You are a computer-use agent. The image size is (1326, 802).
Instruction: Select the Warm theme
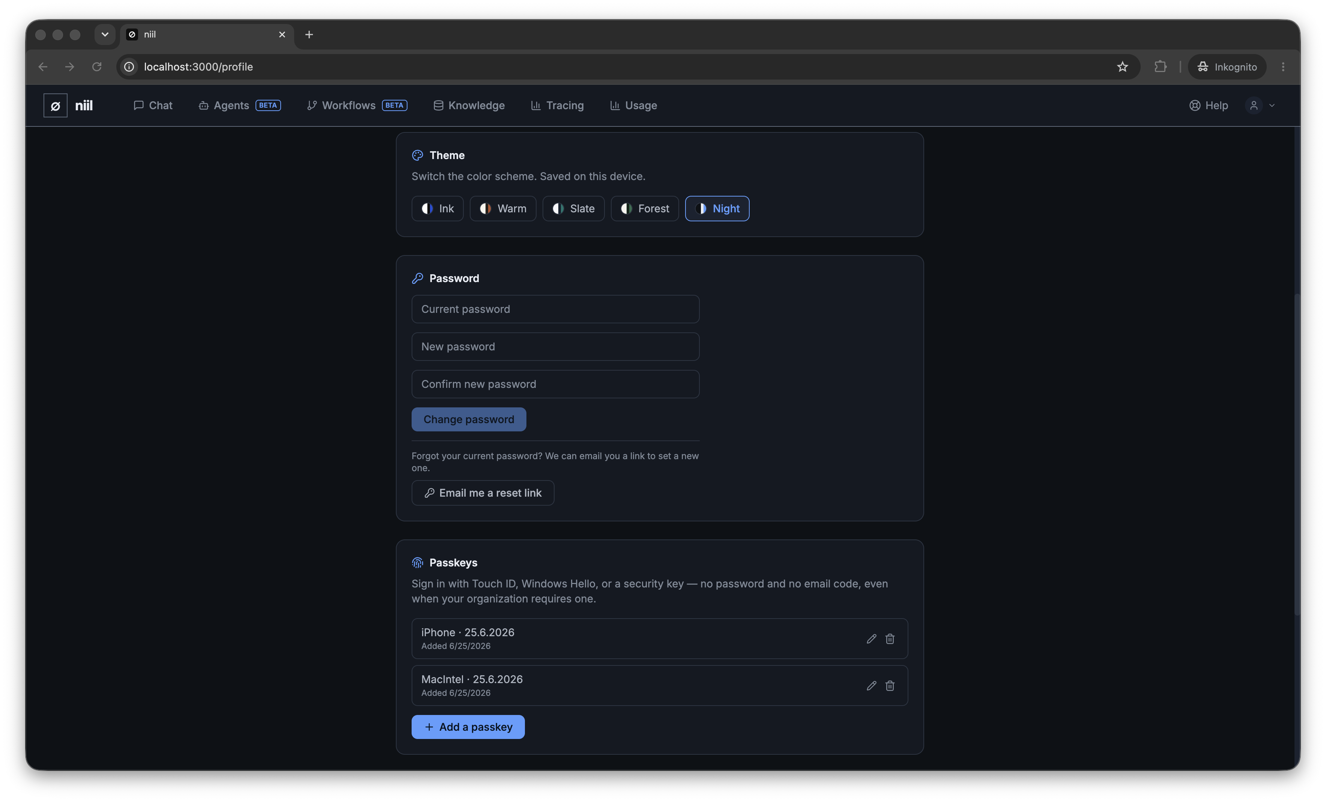coord(503,209)
